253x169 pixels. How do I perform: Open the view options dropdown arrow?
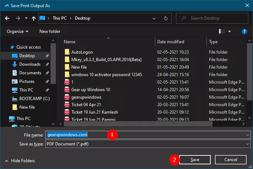click(229, 31)
